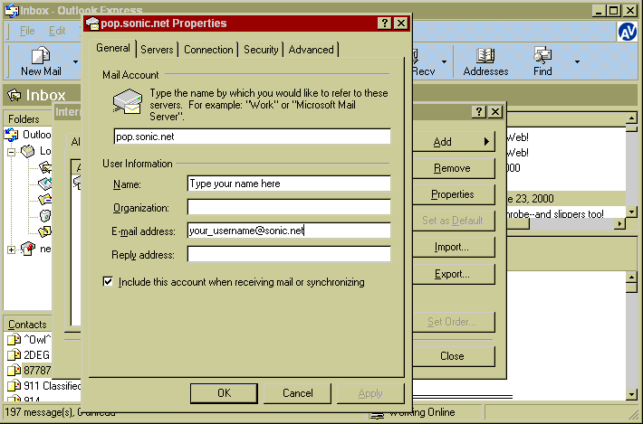Screen dimensions: 643x424
Task: Close the pop.sonic.net Properties dialog
Action: pos(400,24)
